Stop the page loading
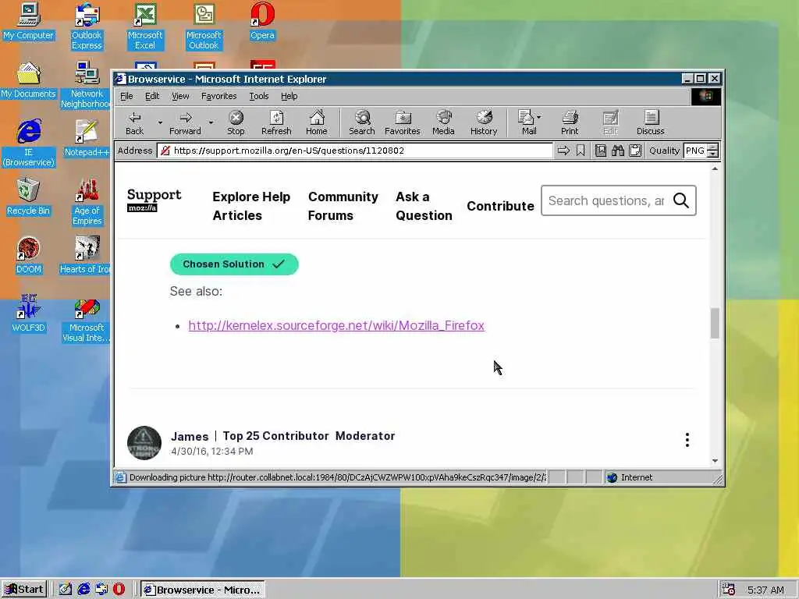Viewport: 799px width, 599px height. pyautogui.click(x=236, y=123)
